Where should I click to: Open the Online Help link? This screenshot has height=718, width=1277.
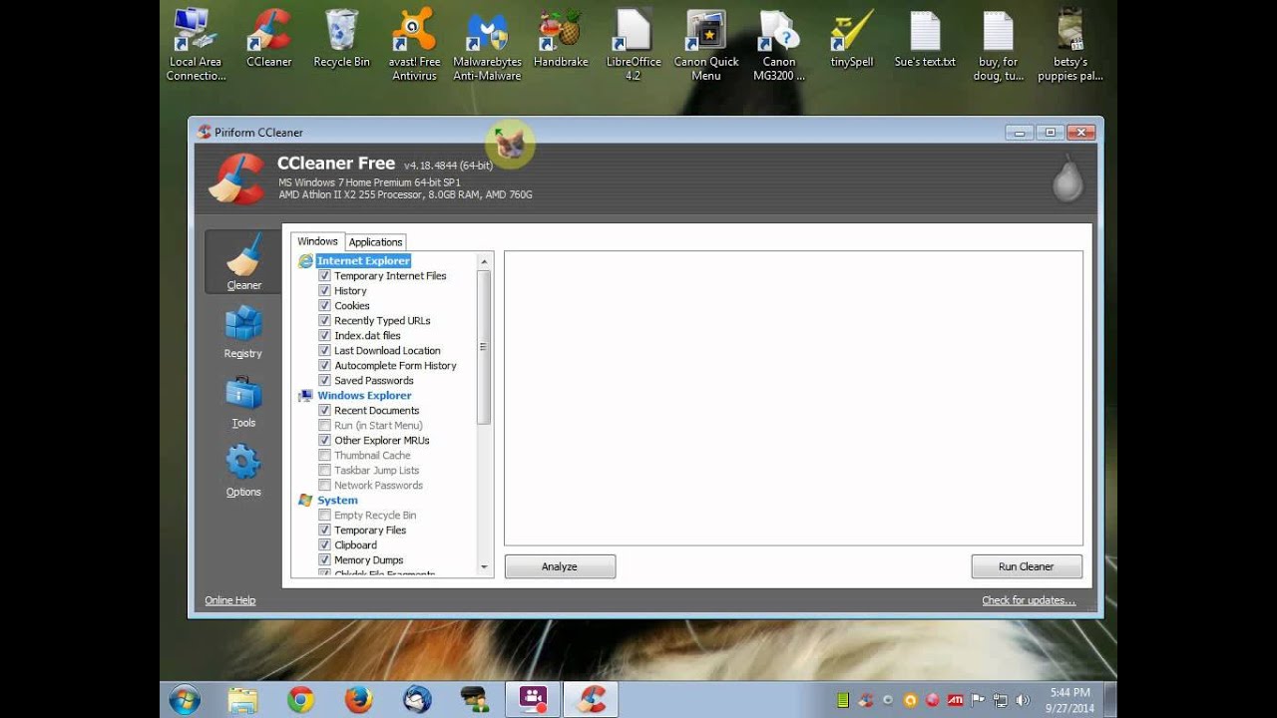click(230, 600)
